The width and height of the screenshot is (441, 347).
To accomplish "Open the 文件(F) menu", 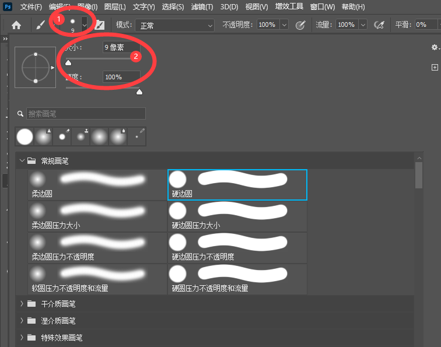I will pyautogui.click(x=31, y=7).
